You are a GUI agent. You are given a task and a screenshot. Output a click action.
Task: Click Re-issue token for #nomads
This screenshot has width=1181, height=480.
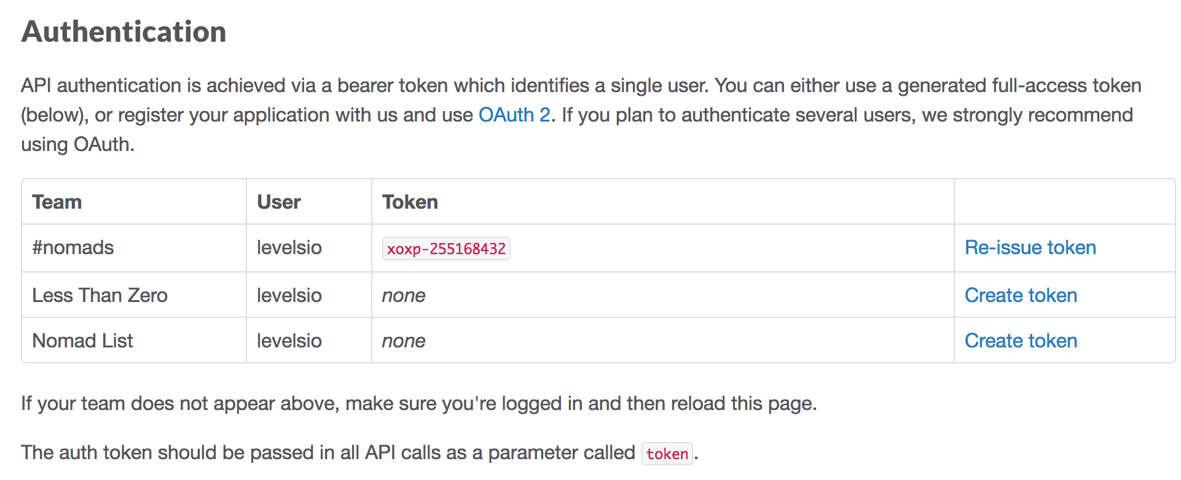[x=1030, y=247]
